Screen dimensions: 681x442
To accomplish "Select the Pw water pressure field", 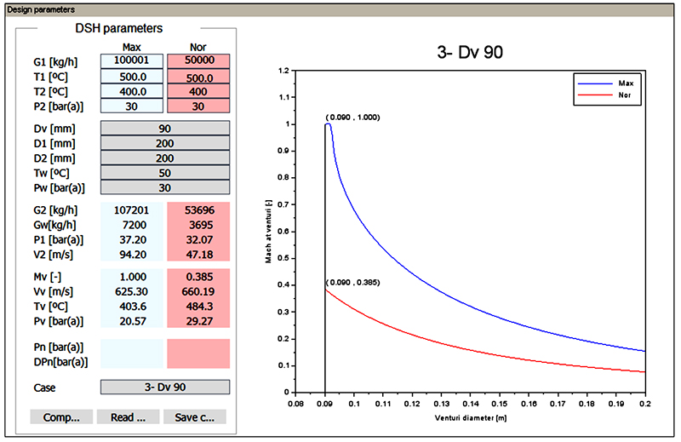I will coord(165,187).
